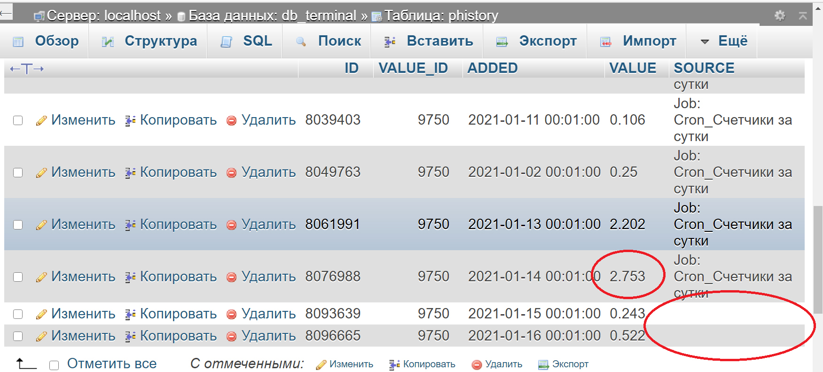Click delete icon for row 8096665

tap(231, 336)
